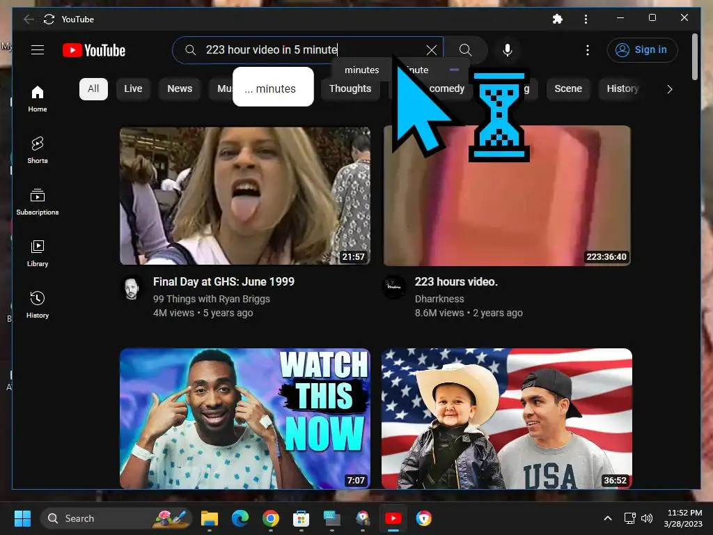Open the 223 hours video thumbnail
713x535 pixels.
(x=507, y=195)
